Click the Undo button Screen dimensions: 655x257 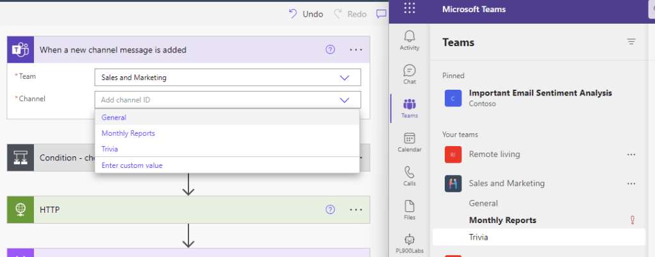pos(306,14)
